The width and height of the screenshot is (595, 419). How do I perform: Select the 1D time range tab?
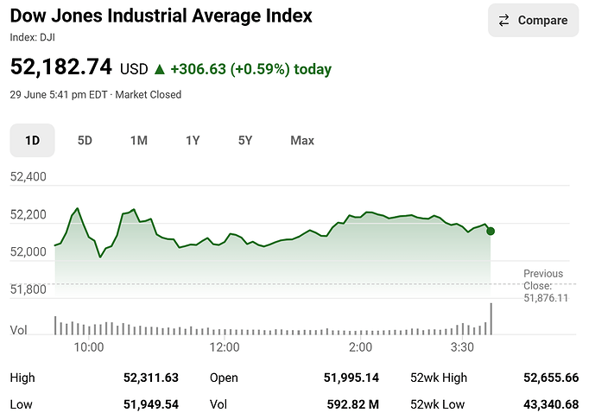32,141
